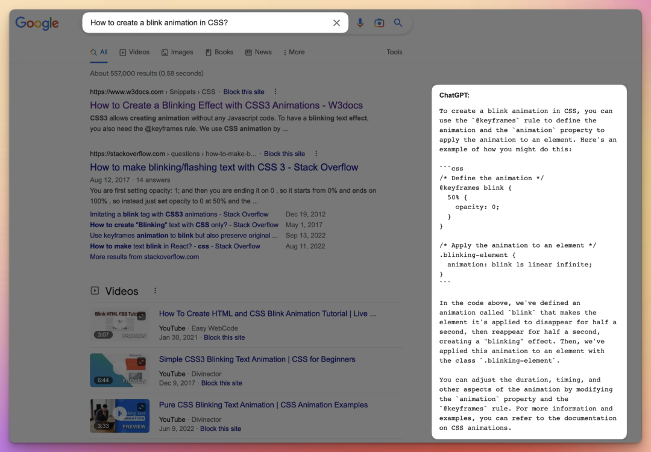
Task: Click 'About 557,000 results' text
Action: 146,74
